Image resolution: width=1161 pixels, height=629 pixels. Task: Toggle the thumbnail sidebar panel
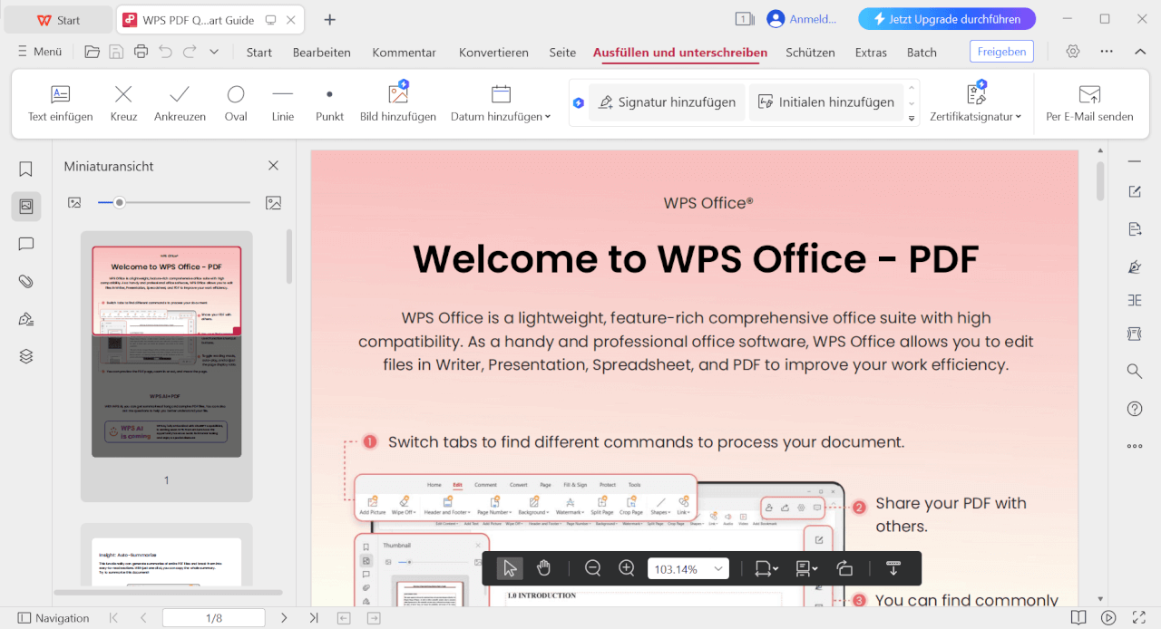[x=26, y=207]
